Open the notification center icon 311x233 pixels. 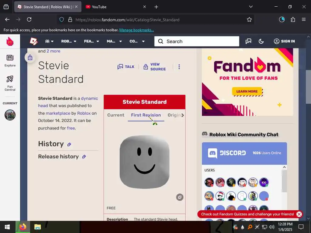pyautogui.click(x=301, y=227)
